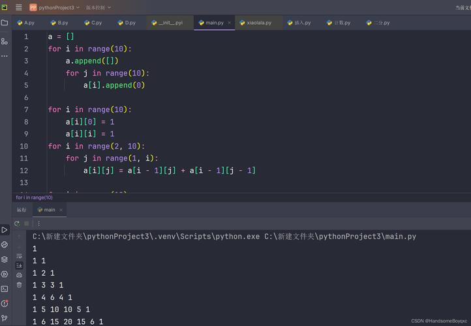Click the a[i][j] assignment on line 12
The width and height of the screenshot is (471, 326).
(170, 171)
